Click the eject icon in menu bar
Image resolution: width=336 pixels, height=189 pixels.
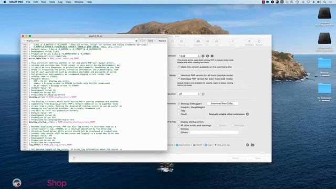[x=314, y=2]
